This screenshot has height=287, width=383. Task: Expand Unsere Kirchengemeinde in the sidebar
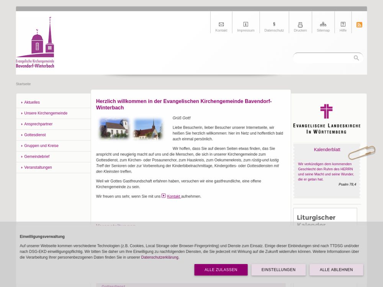pyautogui.click(x=46, y=113)
